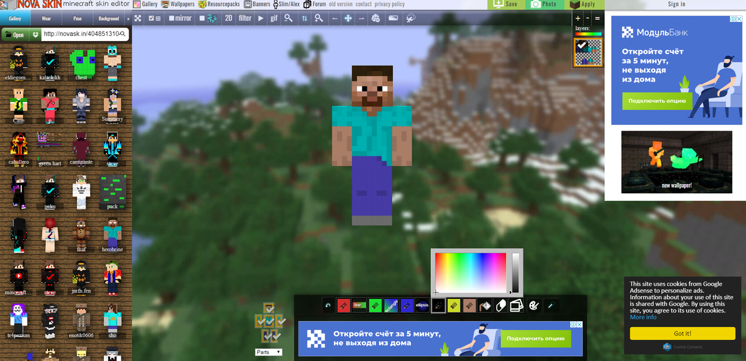Image resolution: width=746 pixels, height=361 pixels.
Task: Select the red pencil tool
Action: pos(343,305)
